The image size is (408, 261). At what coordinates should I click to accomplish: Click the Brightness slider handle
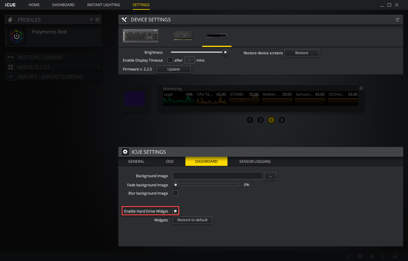225,52
